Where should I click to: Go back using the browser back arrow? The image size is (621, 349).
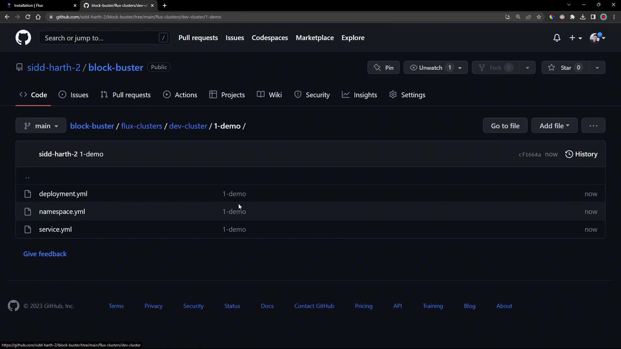7,17
